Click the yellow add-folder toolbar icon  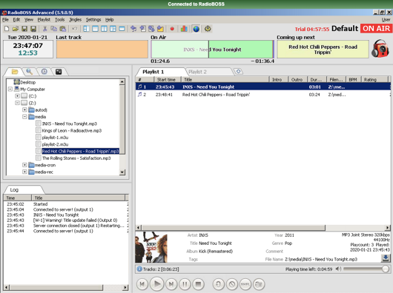pos(160,29)
